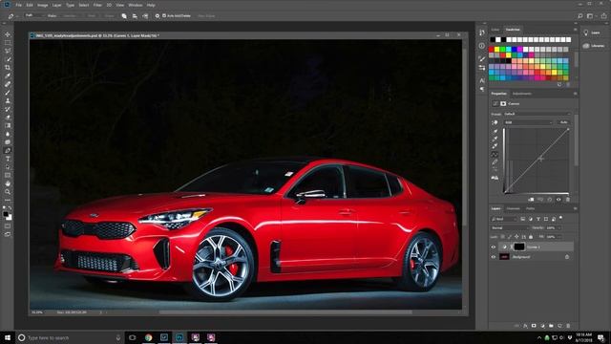The height and width of the screenshot is (344, 611).
Task: Delete layer using Layers panel trash icon
Action: [x=568, y=326]
